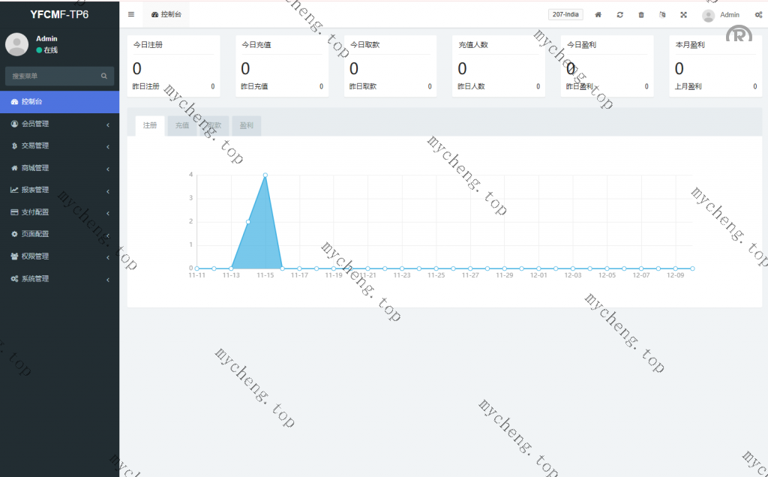Click the language switch icon
Screen dimensions: 768x477
point(661,14)
